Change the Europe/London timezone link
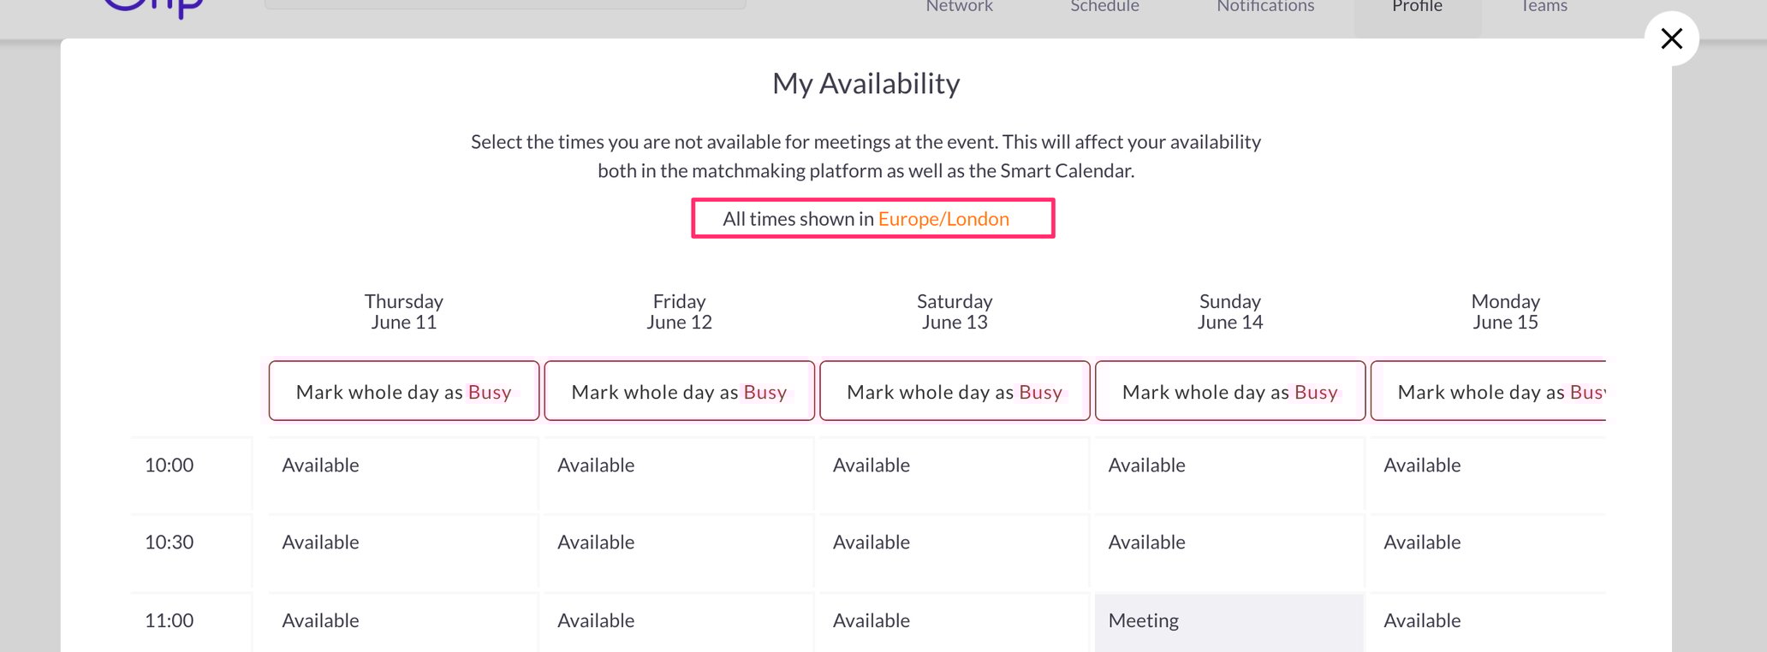Image resolution: width=1767 pixels, height=652 pixels. coord(943,219)
